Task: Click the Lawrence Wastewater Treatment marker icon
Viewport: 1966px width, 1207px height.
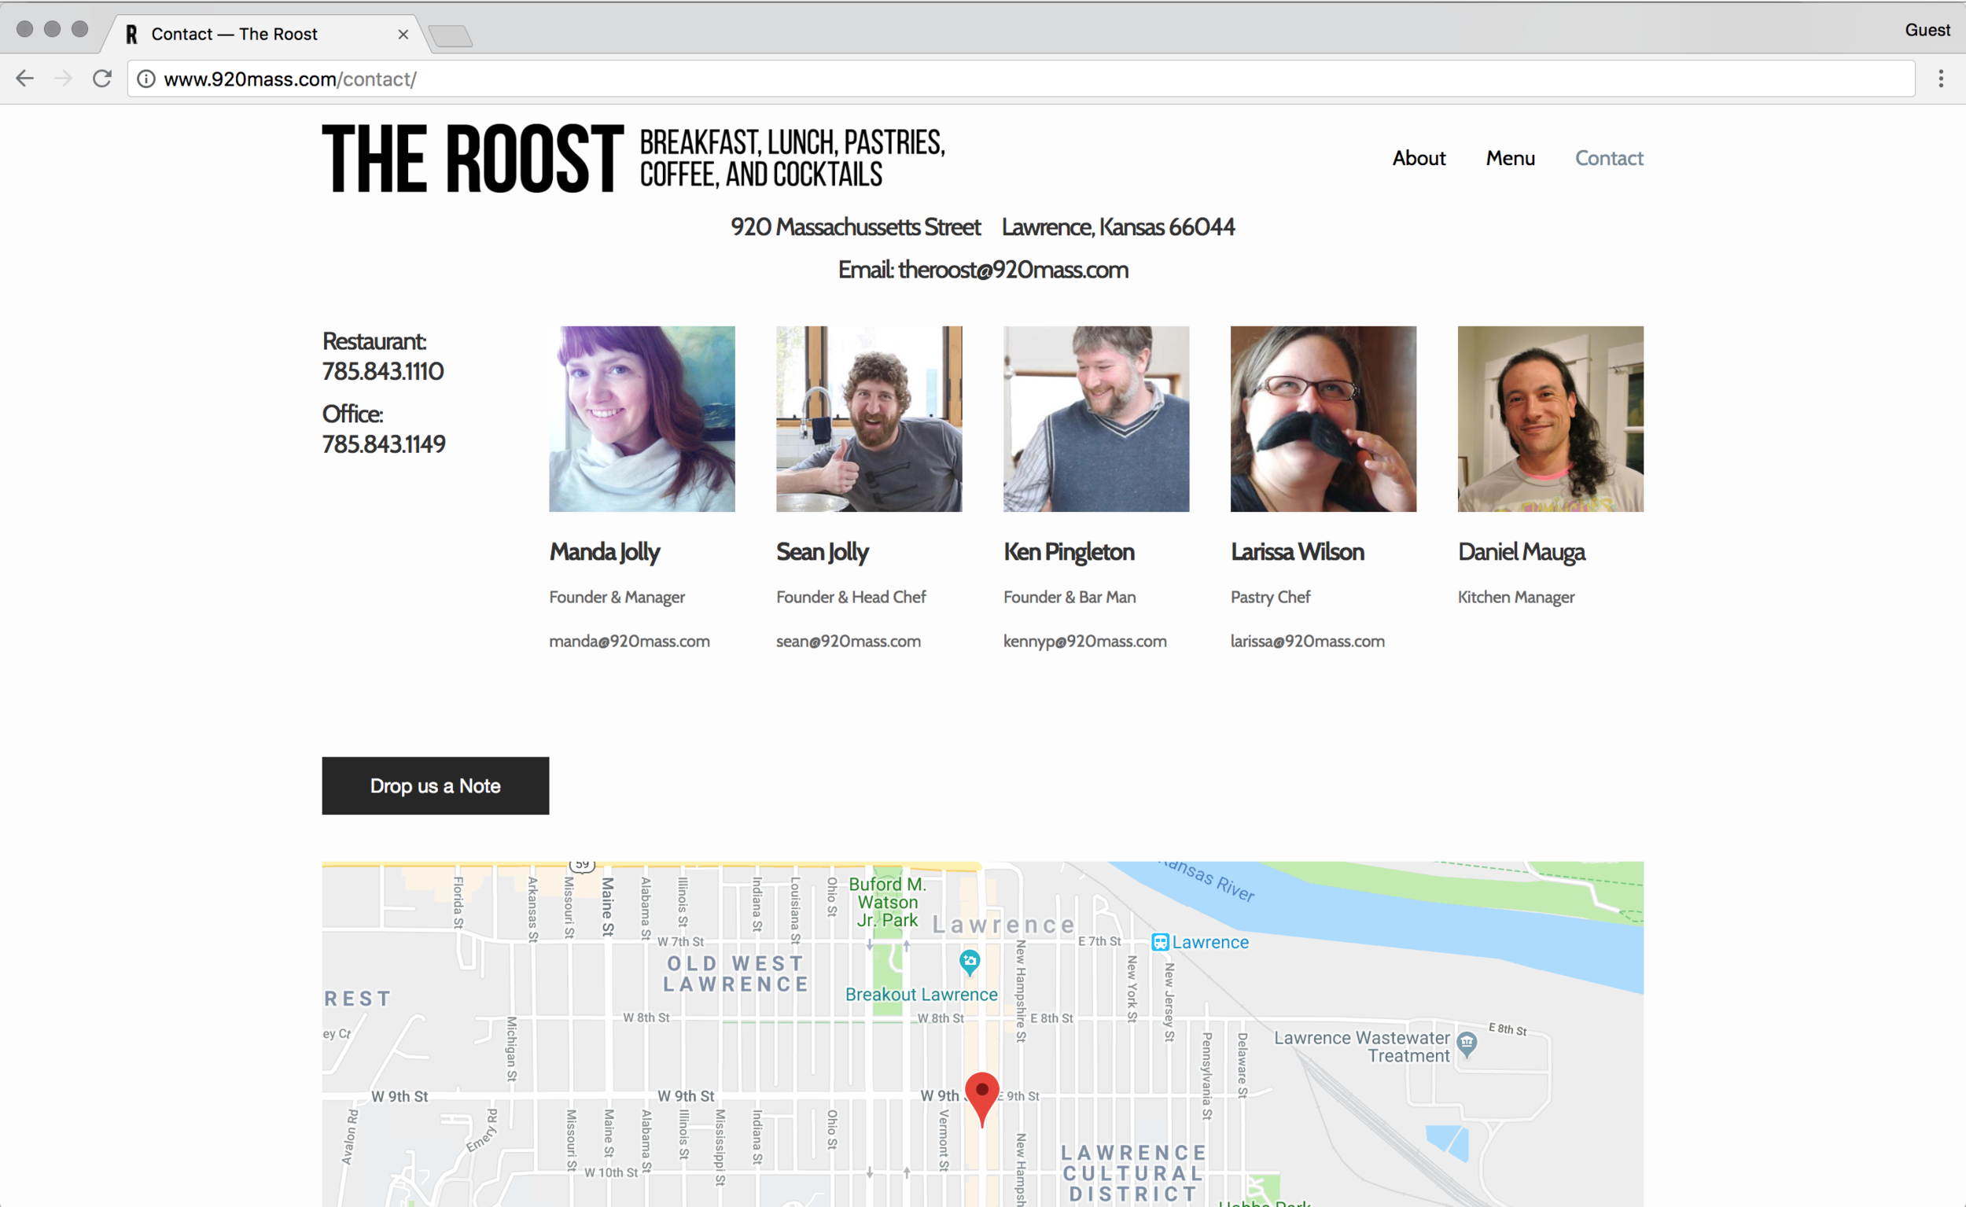Action: [x=1467, y=1043]
